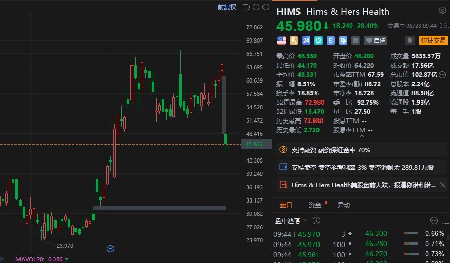Set a price alert with the bell icon
This screenshot has height=263, width=450.
tap(410, 41)
